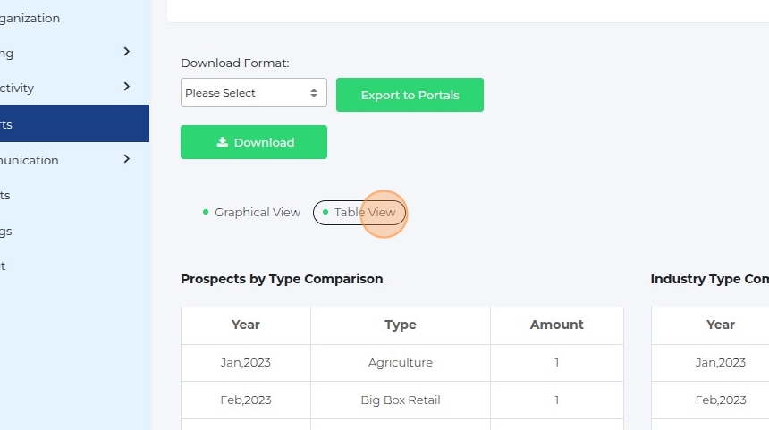
Task: Switch to Table View
Action: tap(365, 213)
